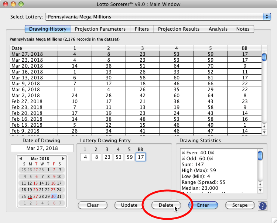Click the Date of Drawing field
Image resolution: width=277 pixels, height=223 pixels.
pyautogui.click(x=42, y=148)
